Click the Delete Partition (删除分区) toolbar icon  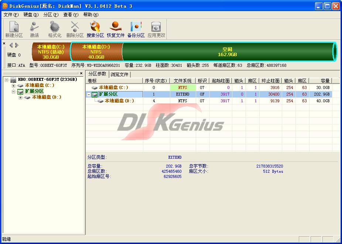pyautogui.click(x=75, y=29)
